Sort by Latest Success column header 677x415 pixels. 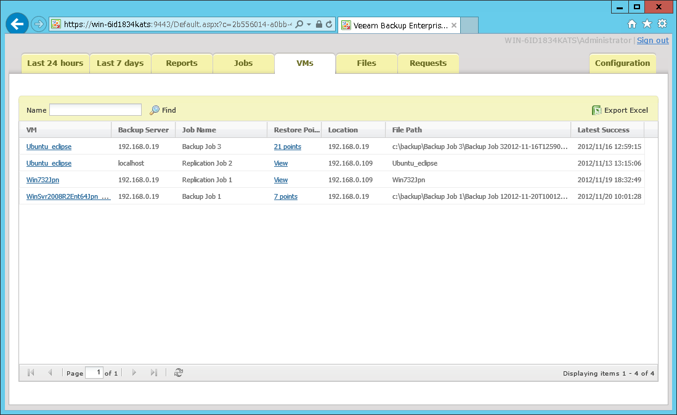tap(607, 130)
